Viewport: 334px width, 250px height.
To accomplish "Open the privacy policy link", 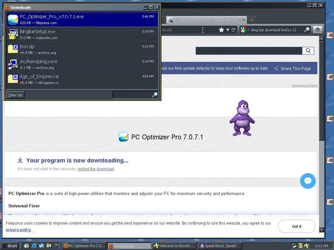I will pos(18,230).
